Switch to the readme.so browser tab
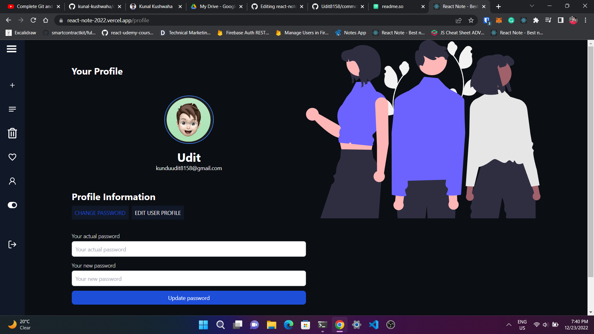 (x=393, y=6)
